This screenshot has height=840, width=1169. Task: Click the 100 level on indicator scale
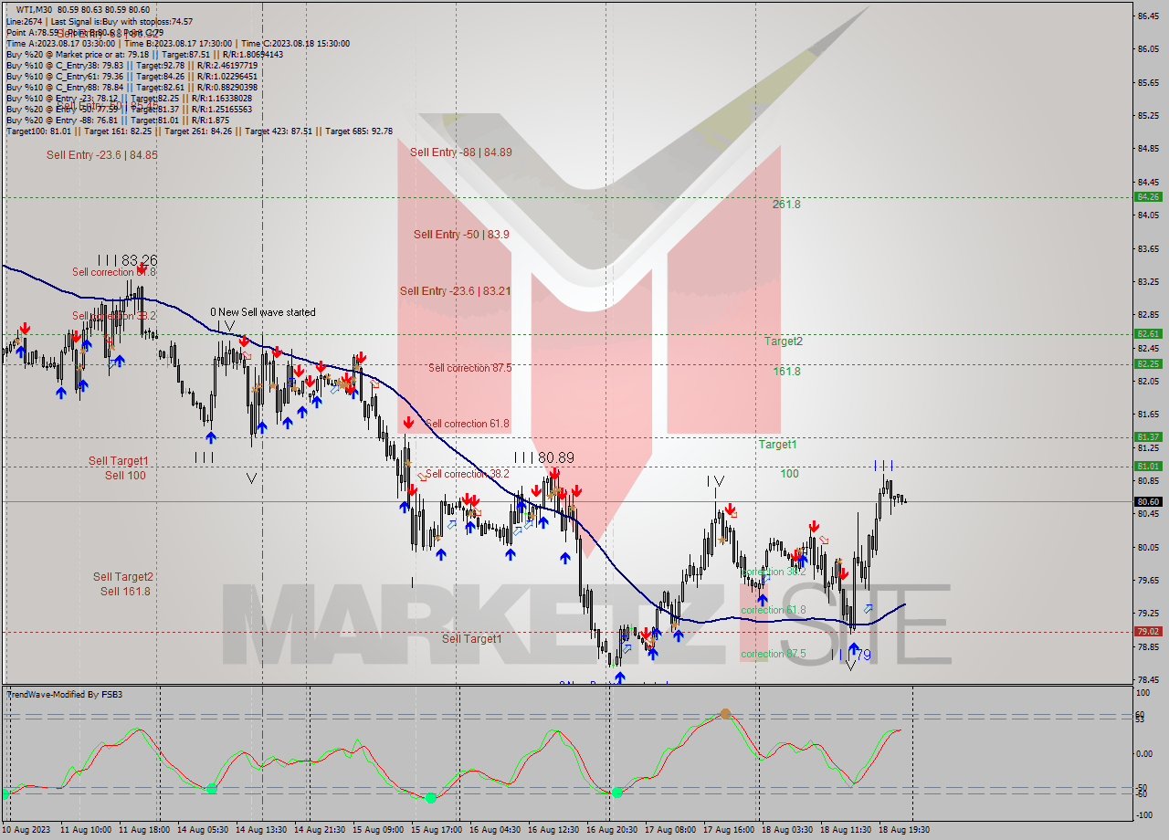point(1143,694)
